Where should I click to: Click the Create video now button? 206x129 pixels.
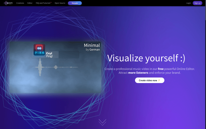[150, 80]
